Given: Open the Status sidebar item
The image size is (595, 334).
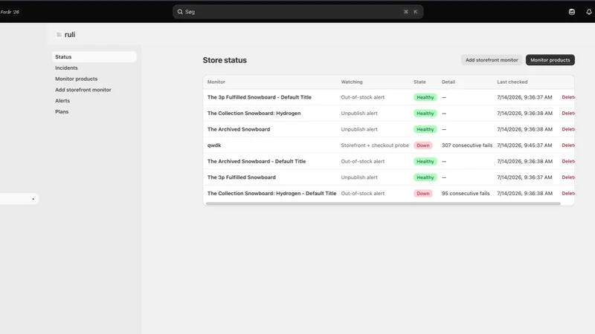Looking at the screenshot, I should tap(94, 57).
